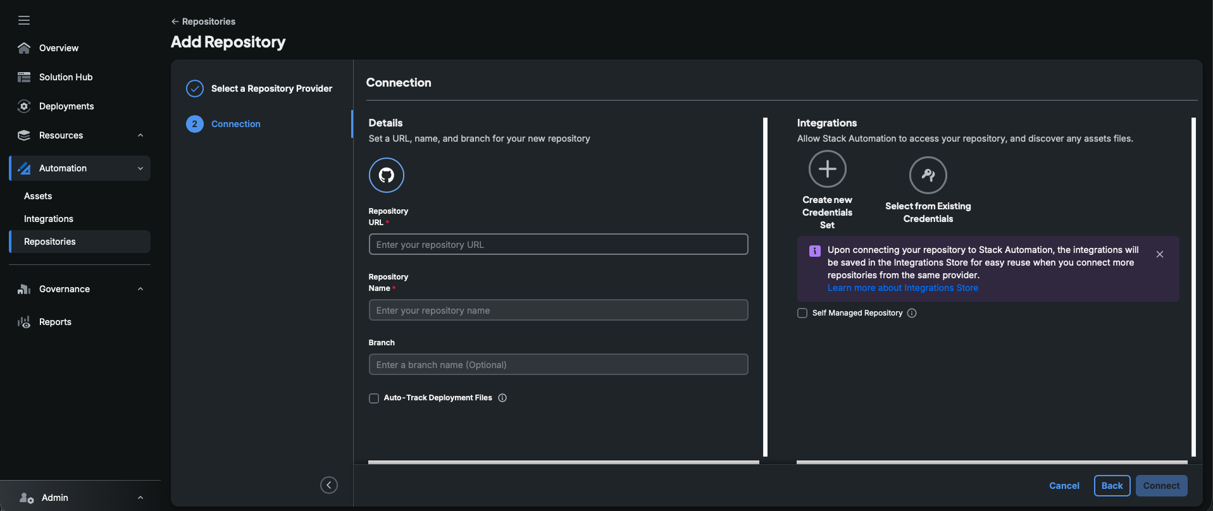
Task: Expand the Governance section chevron
Action: [140, 289]
